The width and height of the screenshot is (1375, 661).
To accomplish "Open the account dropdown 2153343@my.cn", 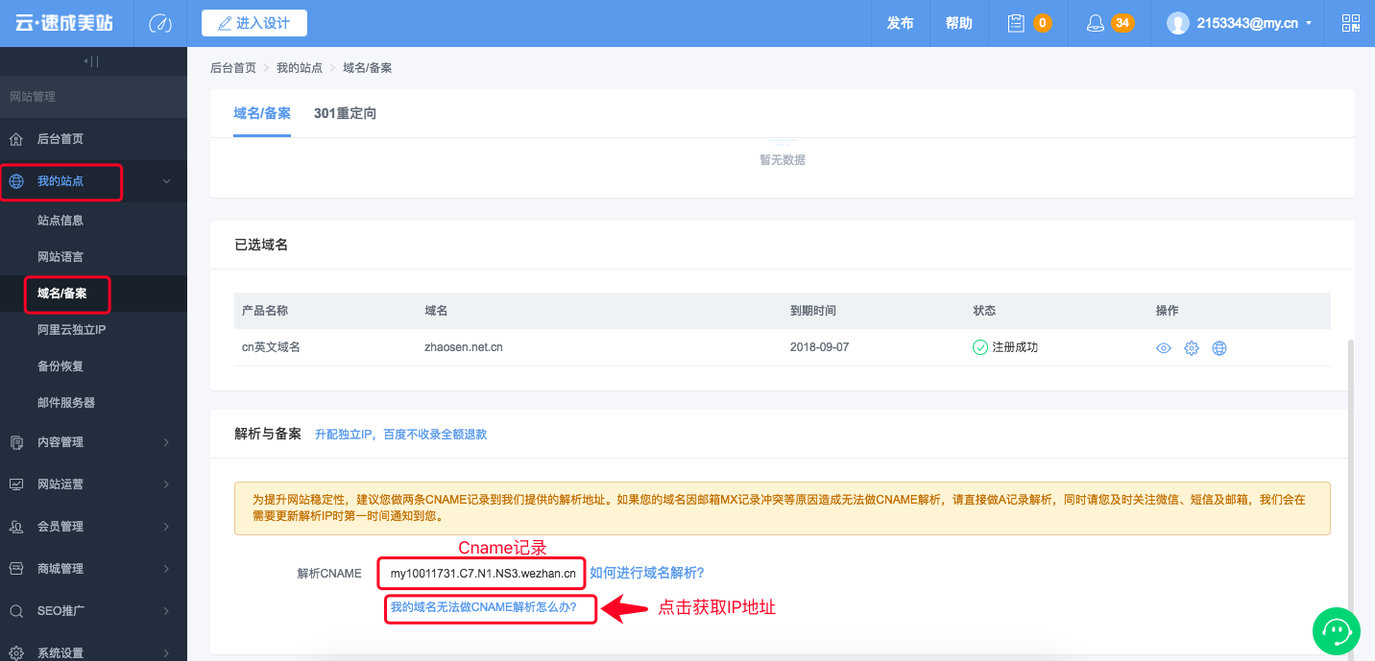I will (1254, 23).
